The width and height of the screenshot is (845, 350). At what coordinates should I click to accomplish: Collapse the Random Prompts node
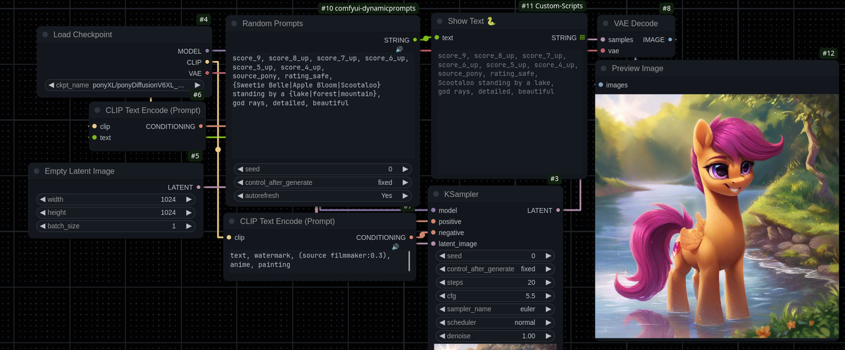click(x=234, y=23)
